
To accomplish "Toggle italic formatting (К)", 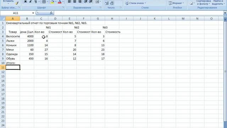I will pyautogui.click(x=31, y=2).
